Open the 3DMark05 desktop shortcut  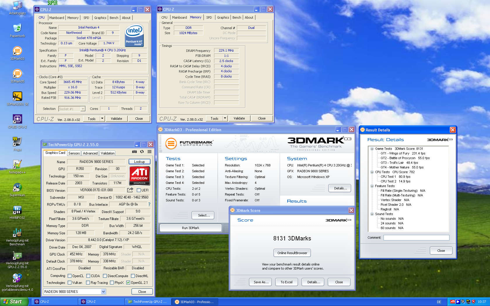17,76
